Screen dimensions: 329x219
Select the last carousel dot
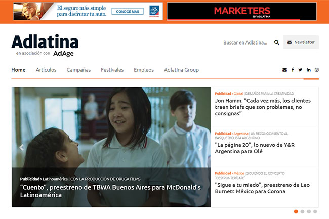pyautogui.click(x=315, y=211)
